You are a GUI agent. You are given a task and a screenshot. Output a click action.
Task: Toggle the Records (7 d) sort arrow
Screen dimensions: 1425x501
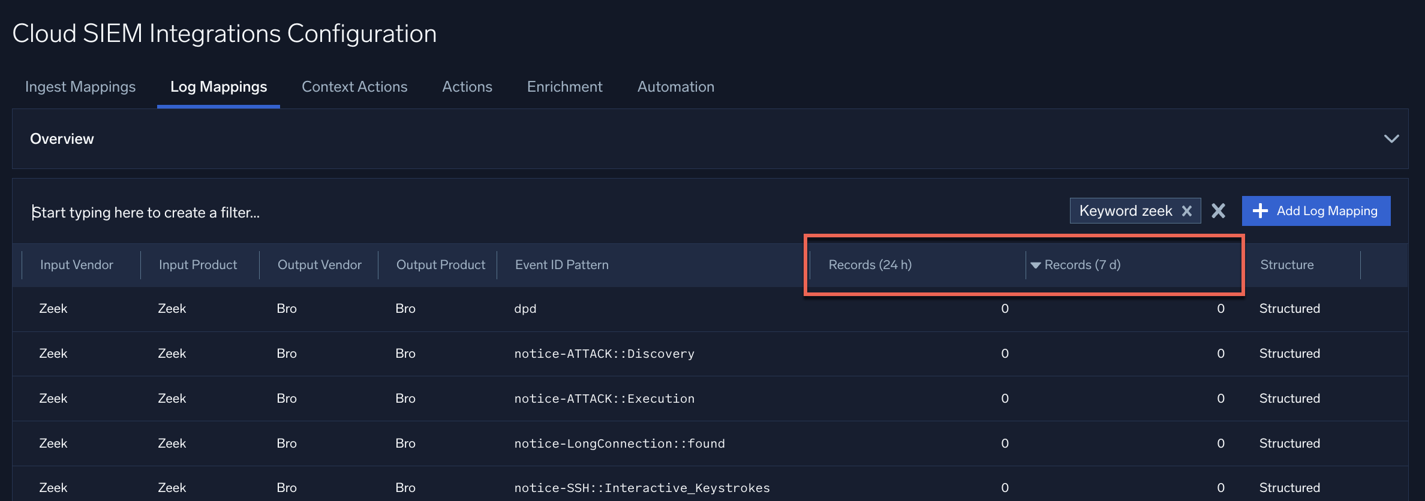1035,265
